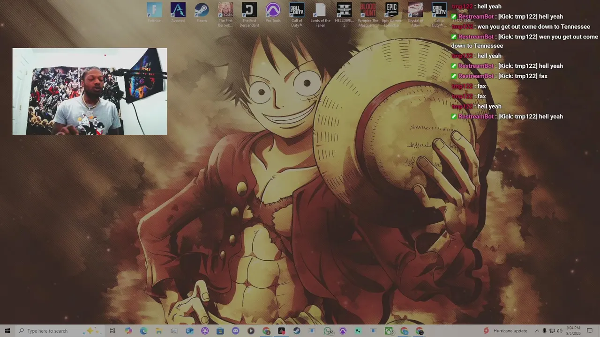Open Copilot from the taskbar

pyautogui.click(x=128, y=331)
